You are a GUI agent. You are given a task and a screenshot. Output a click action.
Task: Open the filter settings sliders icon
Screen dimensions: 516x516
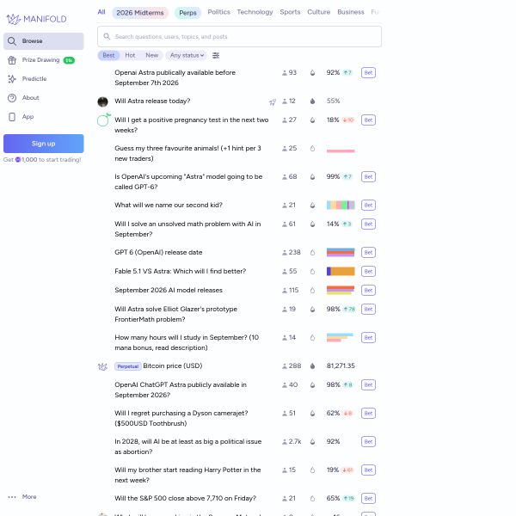pyautogui.click(x=216, y=56)
